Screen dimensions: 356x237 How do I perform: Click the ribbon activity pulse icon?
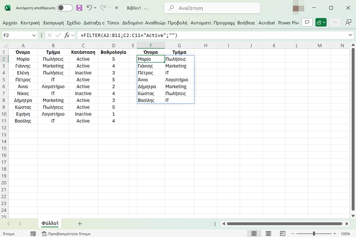(335, 22)
